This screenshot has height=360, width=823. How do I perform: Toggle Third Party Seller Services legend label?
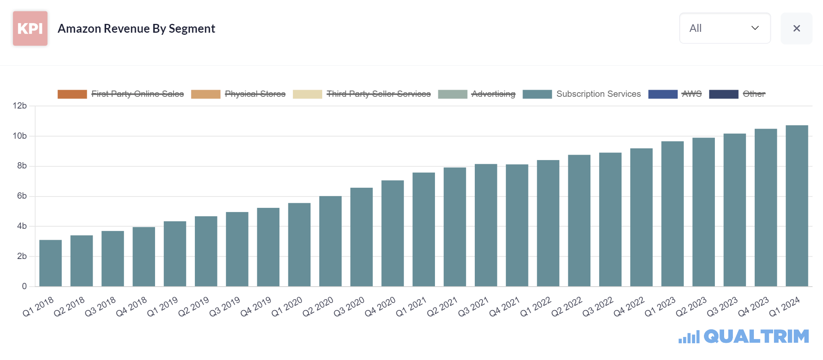(379, 94)
